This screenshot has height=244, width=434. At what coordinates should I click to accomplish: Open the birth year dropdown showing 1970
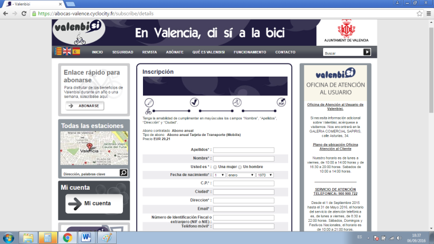pos(265,175)
